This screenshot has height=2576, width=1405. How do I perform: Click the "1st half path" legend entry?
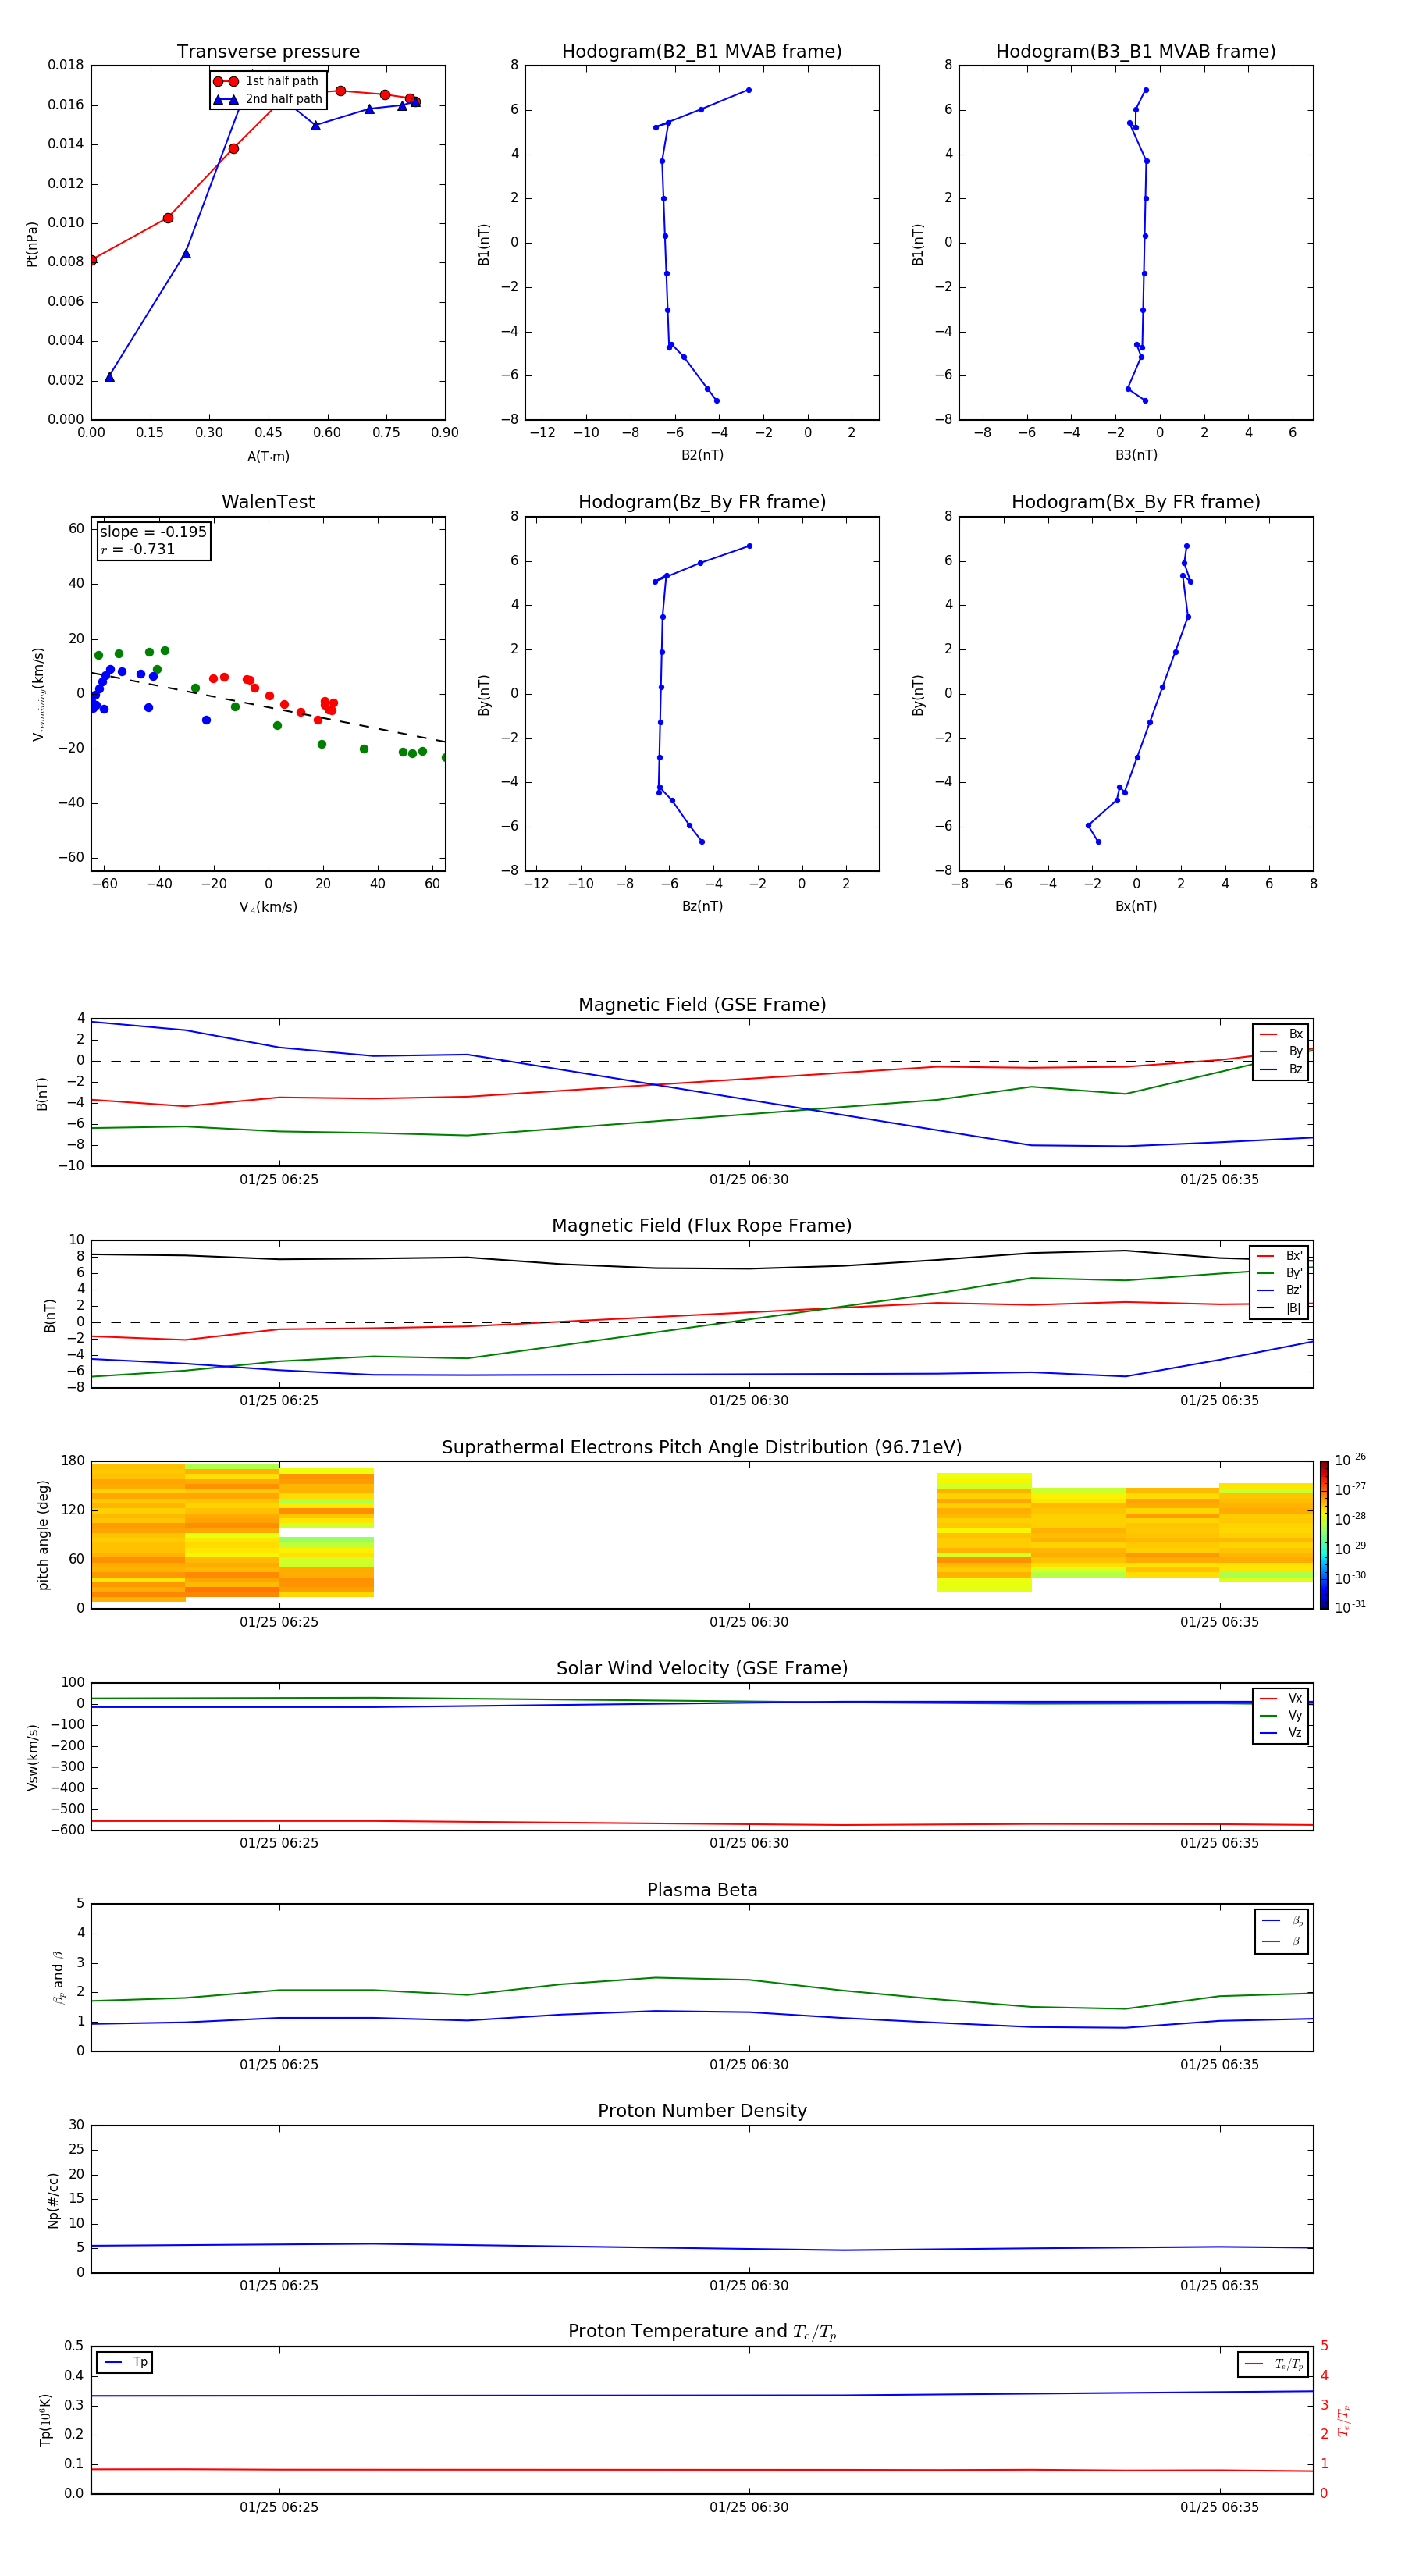[x=268, y=81]
